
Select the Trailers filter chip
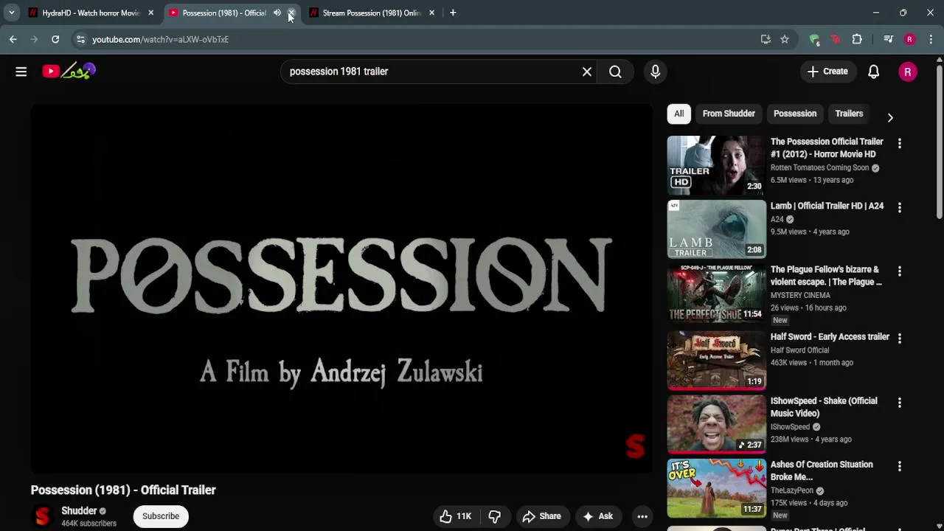click(x=849, y=114)
